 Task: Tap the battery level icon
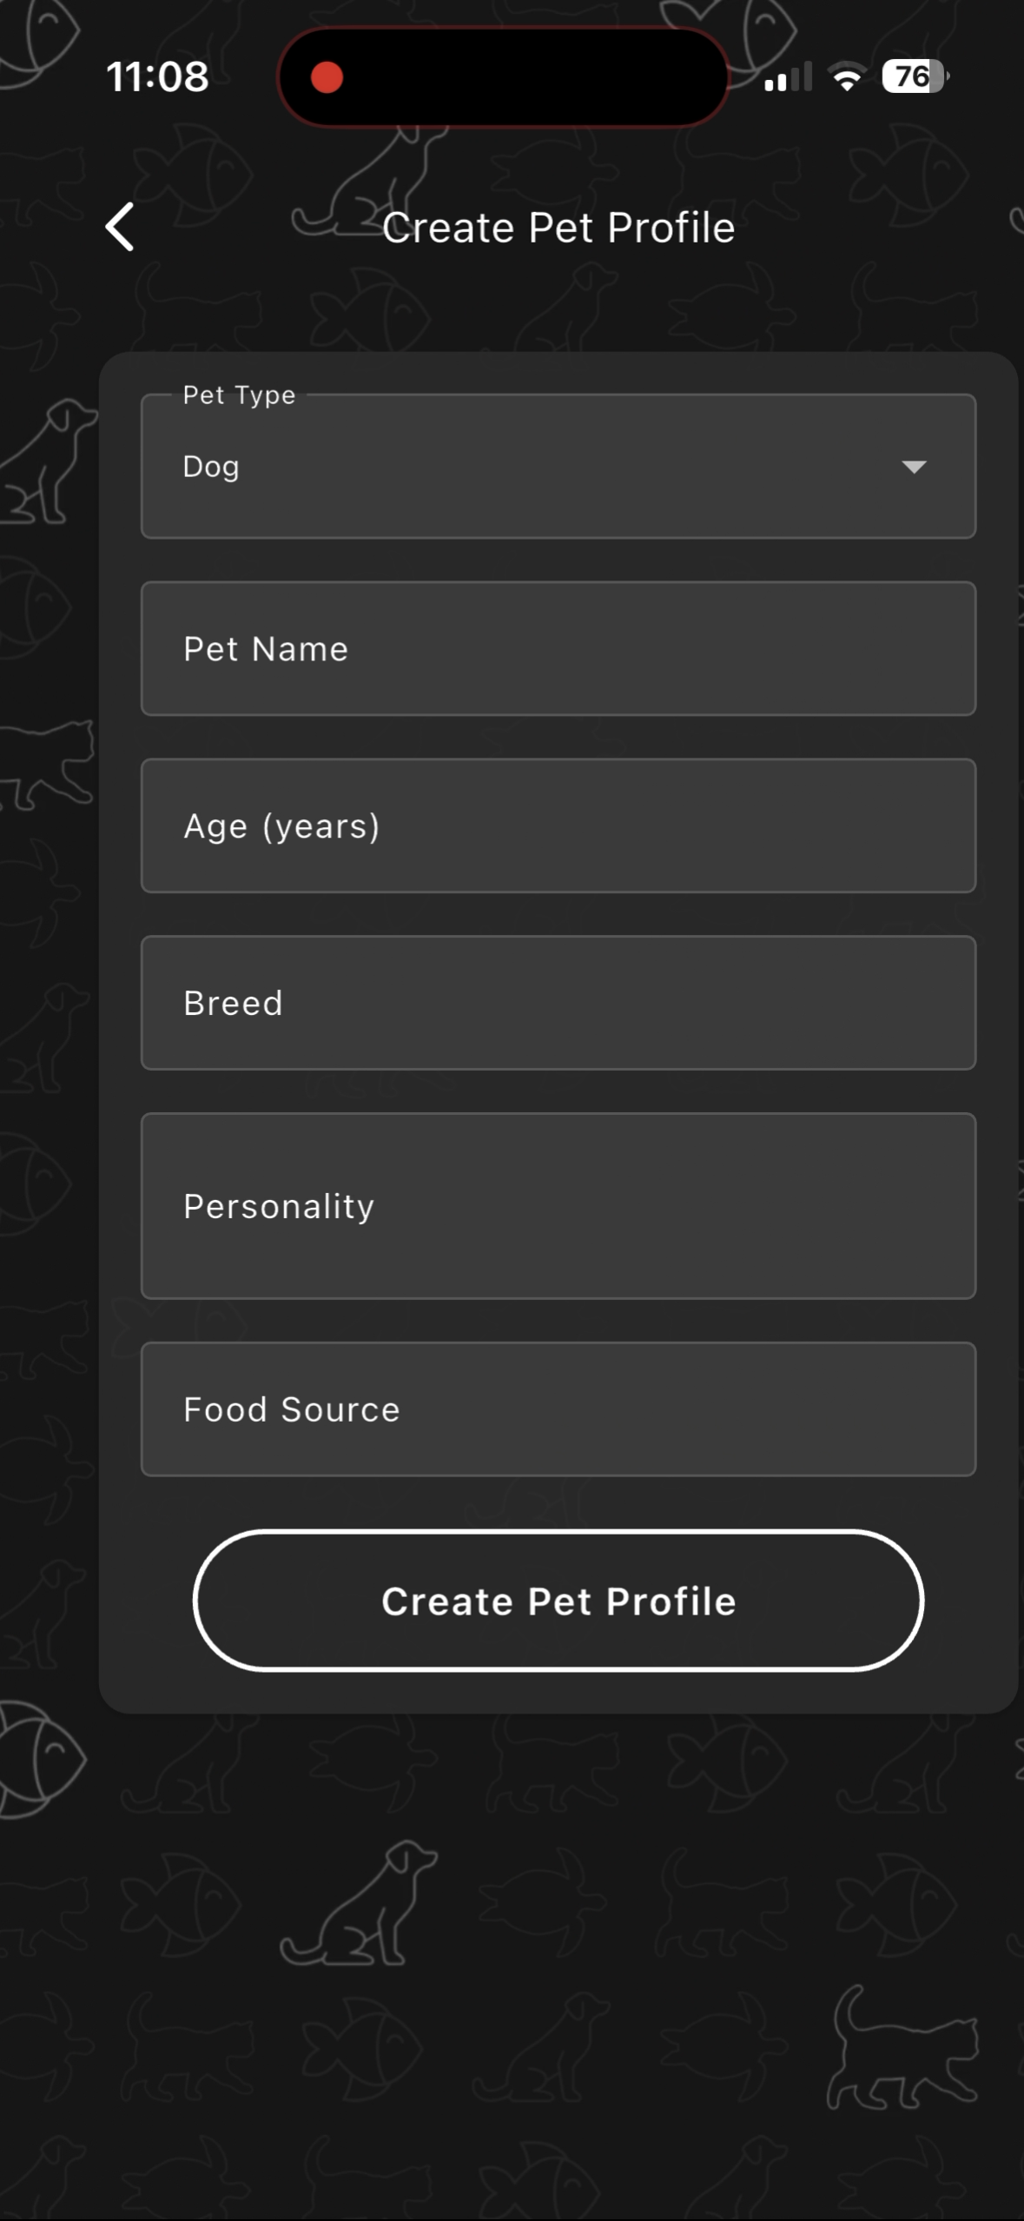[915, 76]
